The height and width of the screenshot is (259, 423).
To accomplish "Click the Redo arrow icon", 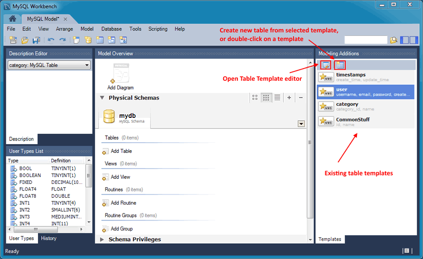I will (62, 40).
